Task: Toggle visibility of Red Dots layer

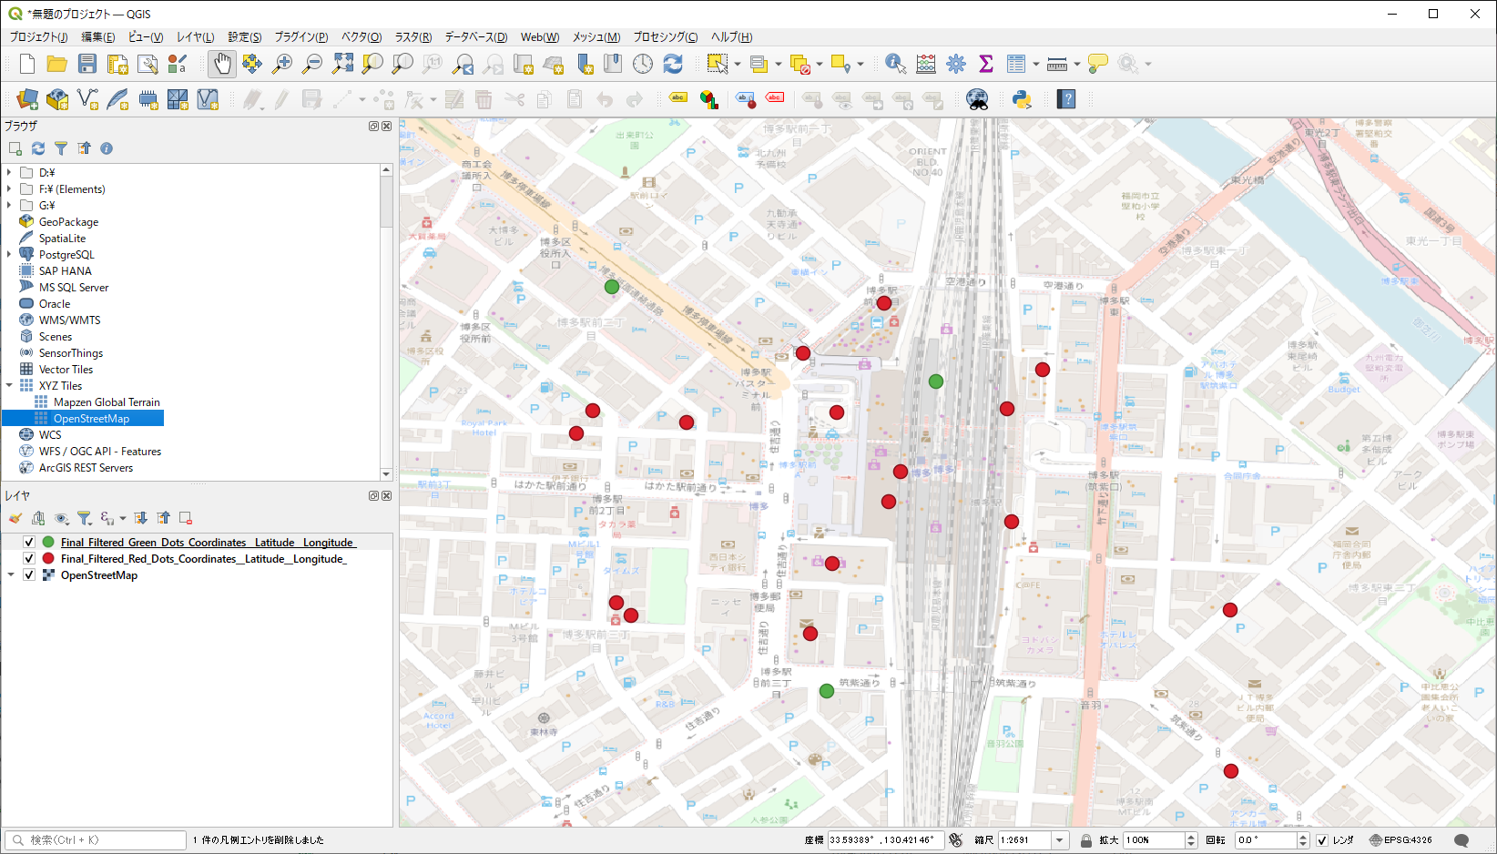Action: (29, 559)
